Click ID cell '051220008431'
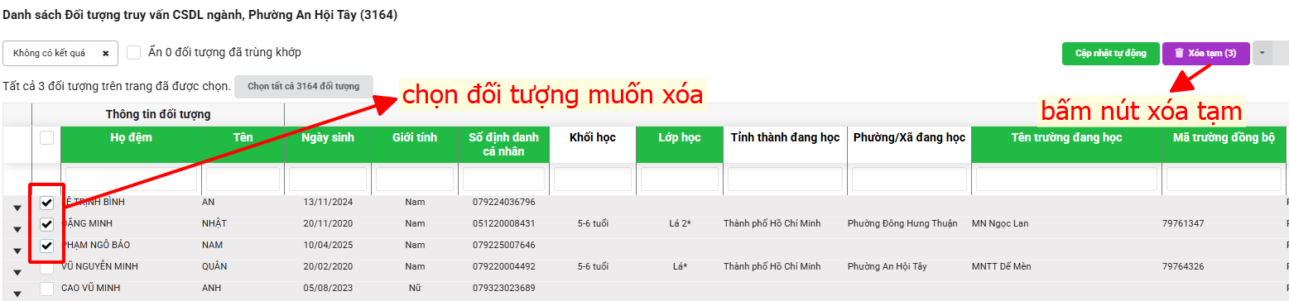Viewport: 1289px width, 301px height. tap(504, 223)
